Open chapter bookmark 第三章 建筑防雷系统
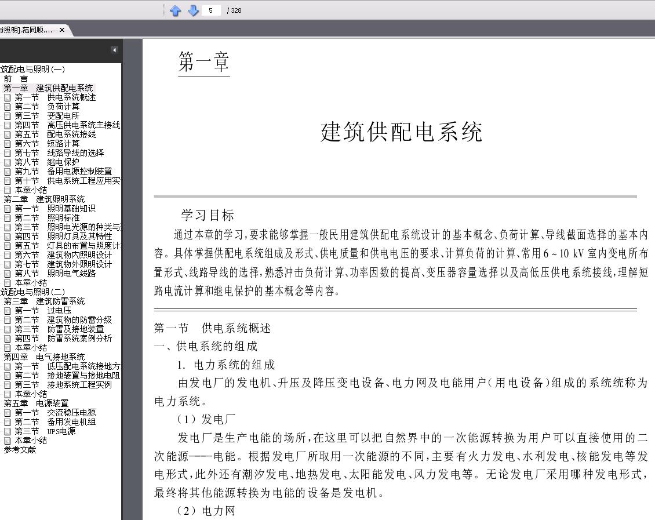Image resolution: width=655 pixels, height=520 pixels. point(44,301)
